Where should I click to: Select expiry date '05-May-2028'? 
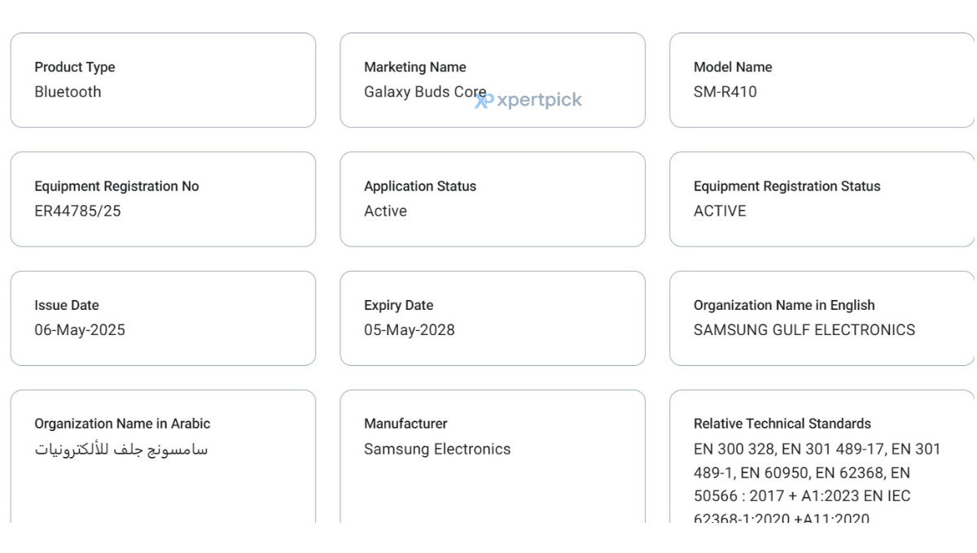click(410, 330)
